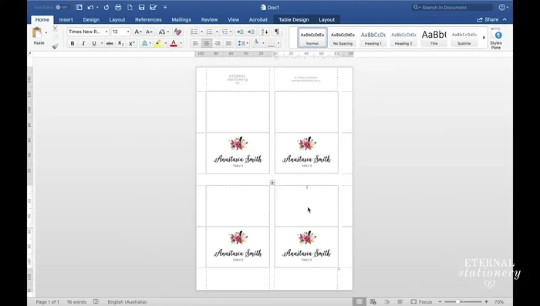Switch to Web Layout view in the status bar
Screen dimensions: 540x306
coord(373,302)
